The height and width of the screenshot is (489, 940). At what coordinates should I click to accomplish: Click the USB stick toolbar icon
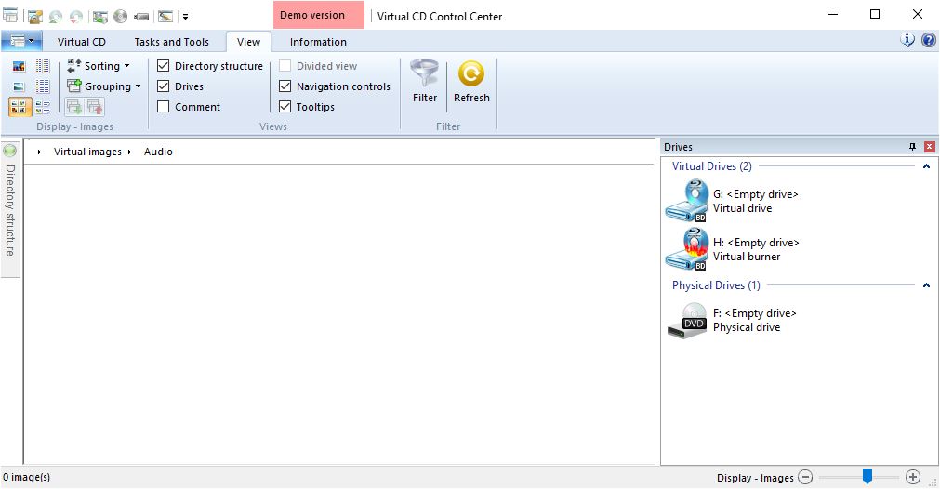pyautogui.click(x=141, y=17)
